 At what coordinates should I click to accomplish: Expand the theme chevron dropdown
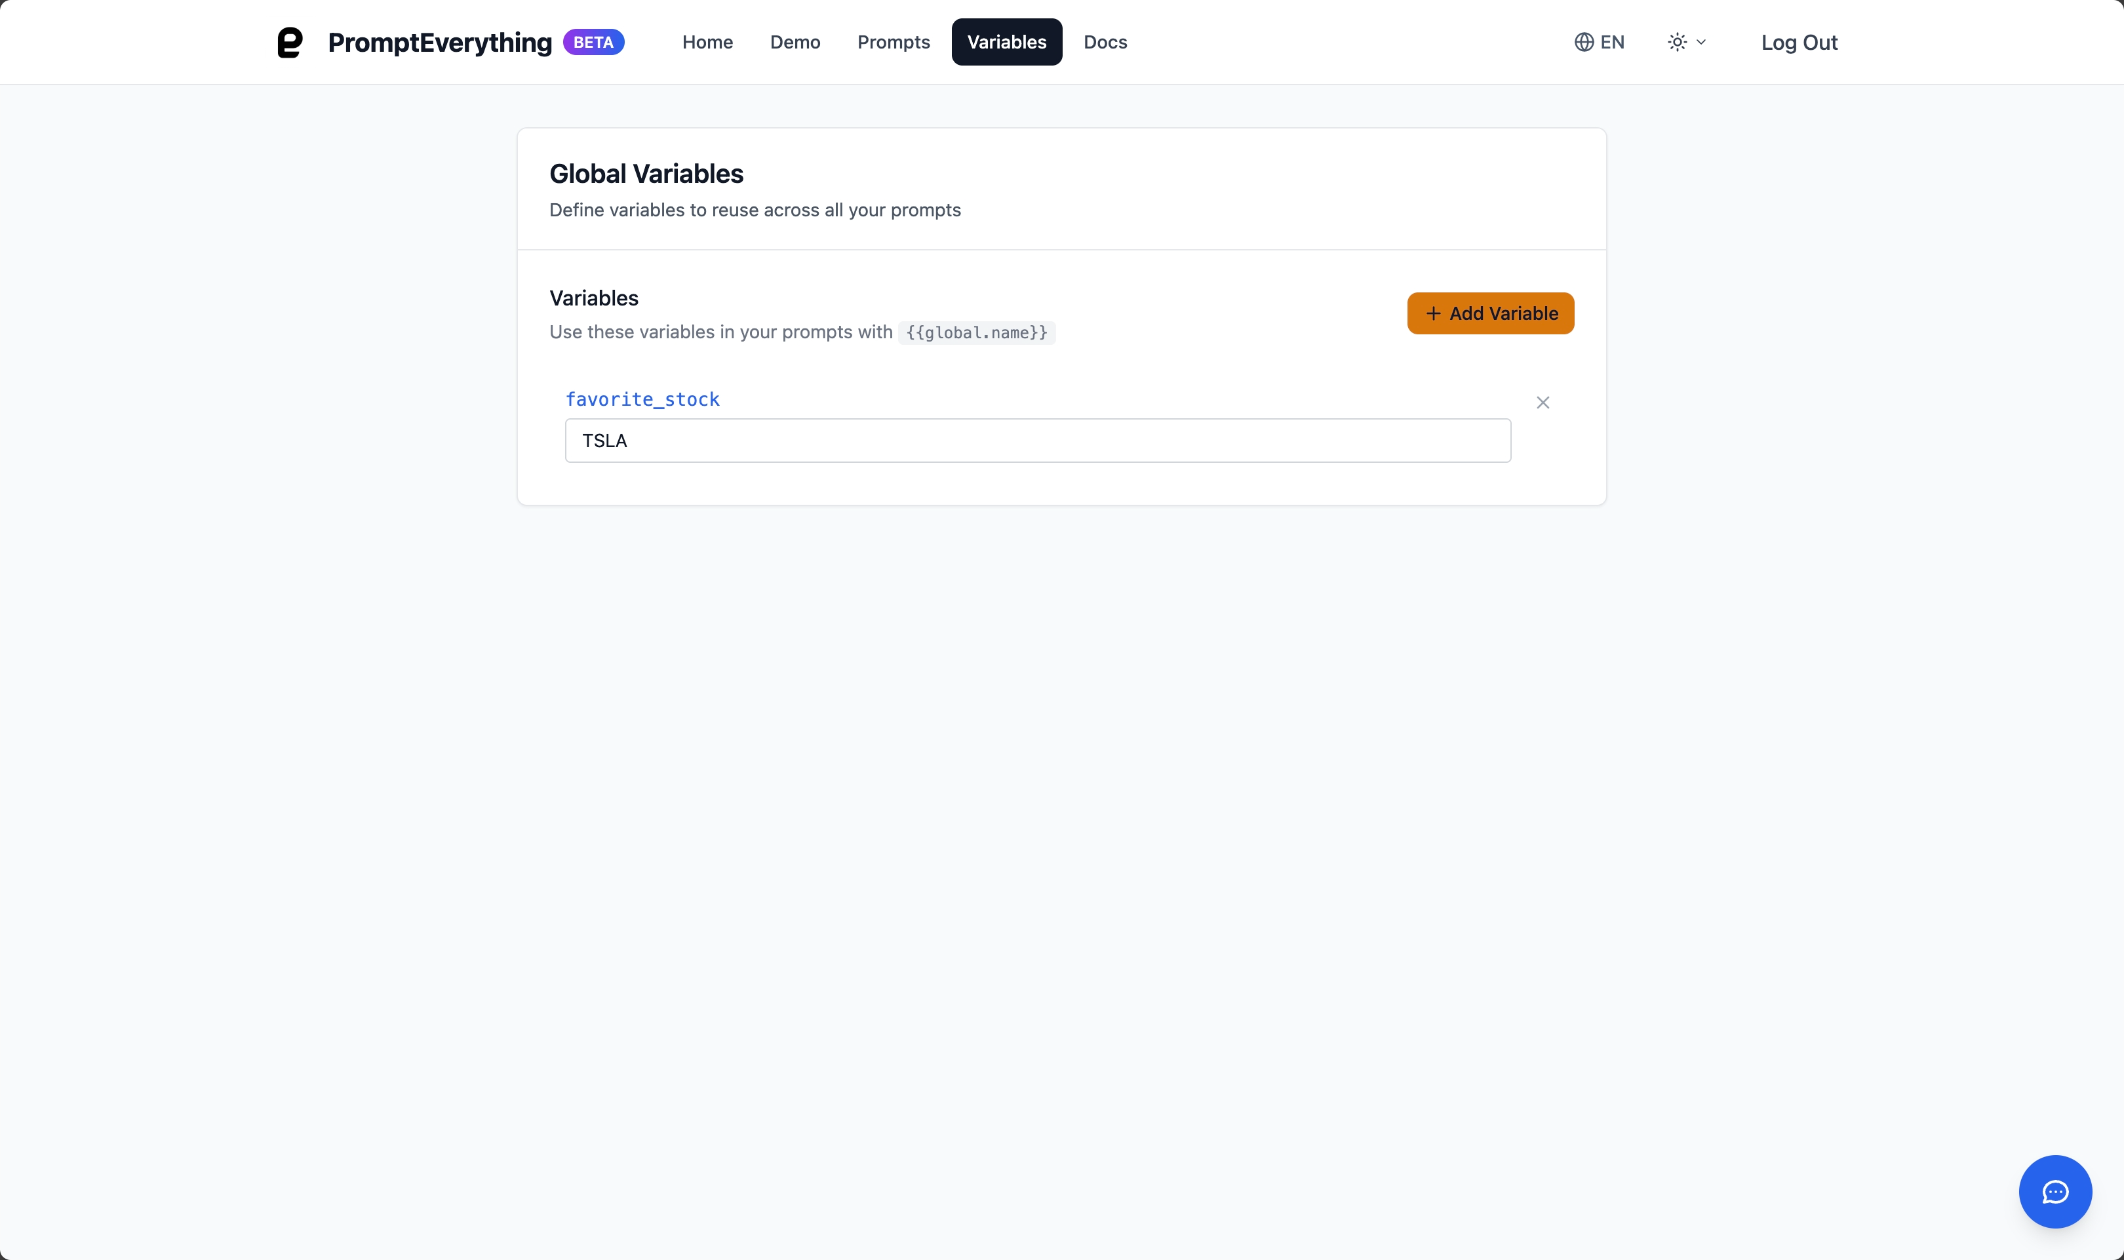pos(1701,43)
